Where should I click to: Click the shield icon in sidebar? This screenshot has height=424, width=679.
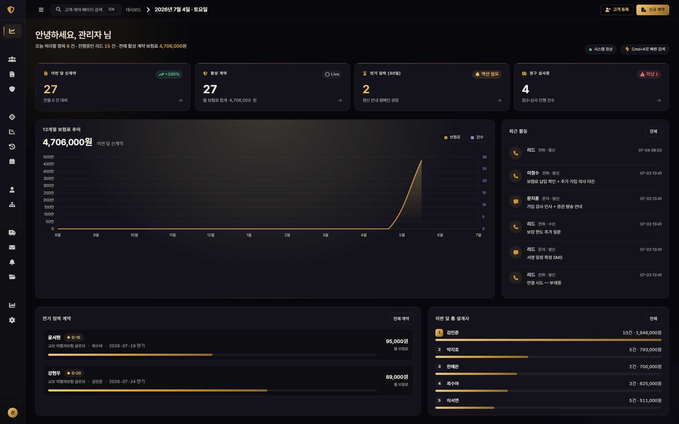[12, 89]
